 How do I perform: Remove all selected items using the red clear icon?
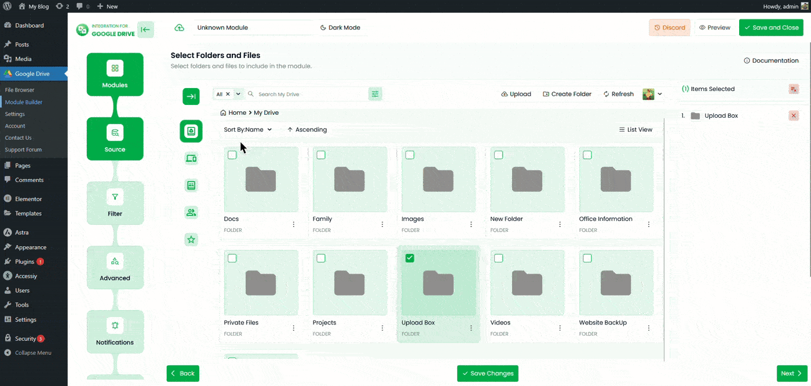(x=793, y=89)
